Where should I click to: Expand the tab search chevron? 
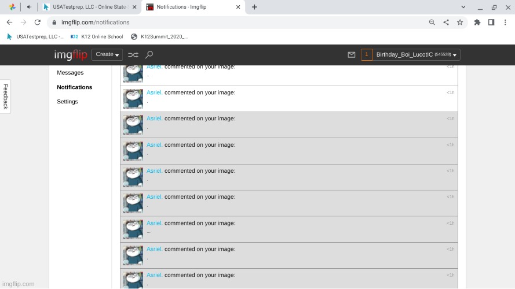pos(463,7)
